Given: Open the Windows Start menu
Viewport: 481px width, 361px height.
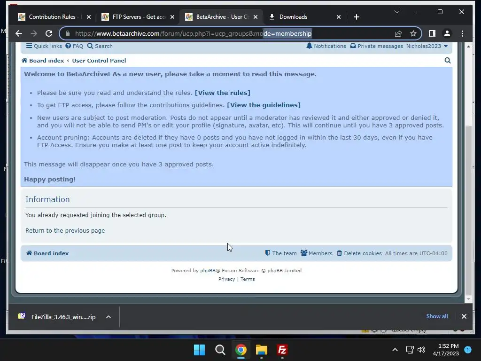Looking at the screenshot, I should (199, 350).
